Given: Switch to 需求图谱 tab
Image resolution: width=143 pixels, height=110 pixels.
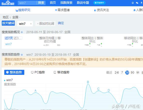Looking at the screenshot, I should (x=62, y=10).
